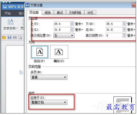
Task: Open the 多页 multiple pages dropdown
Action: tap(49, 77)
